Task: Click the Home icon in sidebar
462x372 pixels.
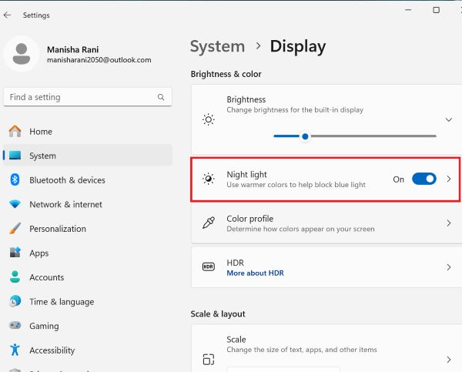Action: coord(15,132)
